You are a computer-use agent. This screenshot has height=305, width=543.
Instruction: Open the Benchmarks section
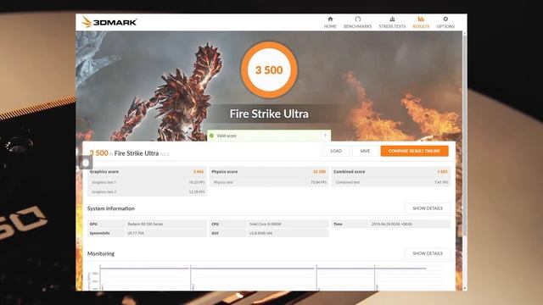(357, 22)
